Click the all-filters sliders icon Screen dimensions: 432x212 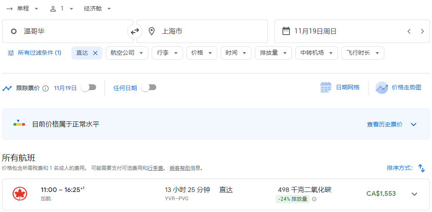(x=11, y=53)
